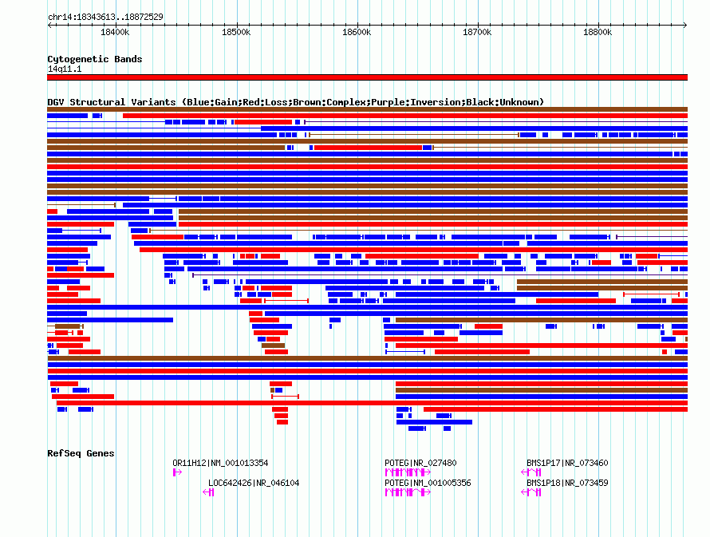
Task: Click the BMS1P18 gene glyph
Action: (x=531, y=492)
